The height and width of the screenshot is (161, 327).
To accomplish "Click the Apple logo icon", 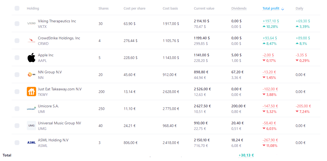I will click(x=31, y=58).
